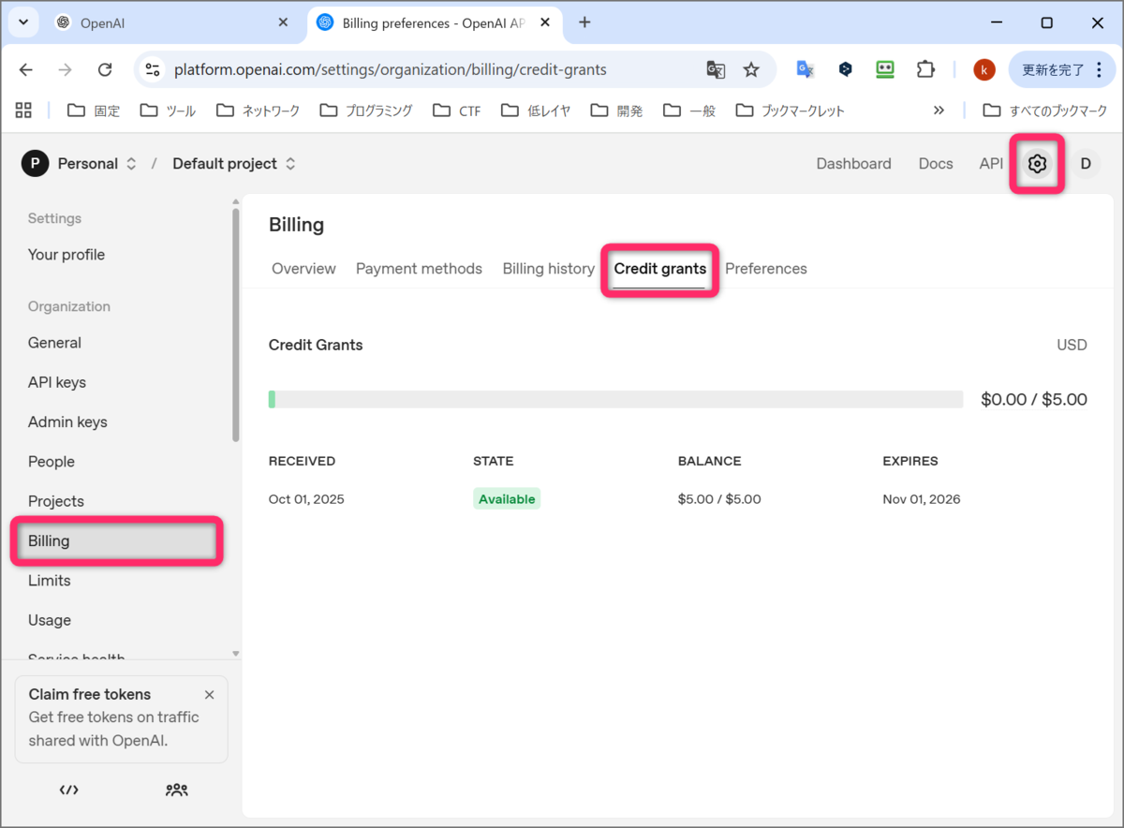Open the CTF bookmark folder

pos(457,111)
